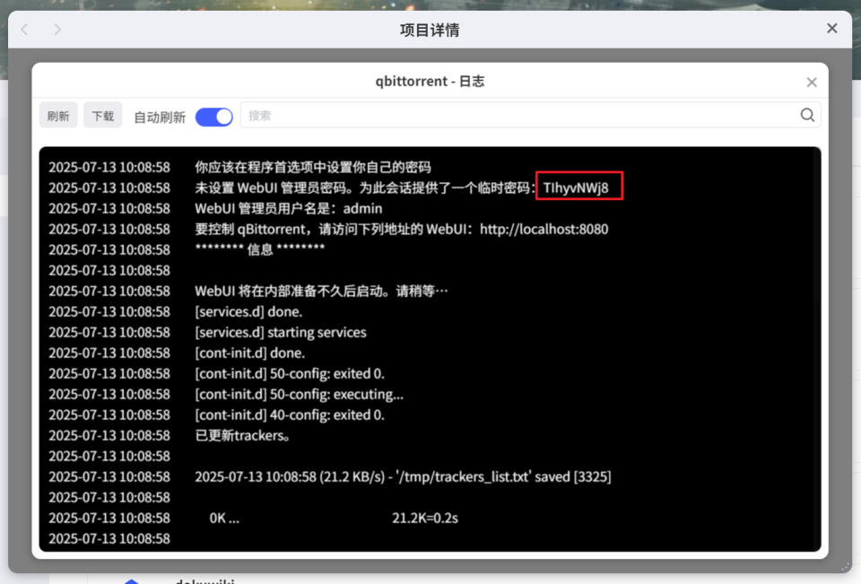Click the magnifier search icon
This screenshot has height=584, width=861.
pos(807,115)
